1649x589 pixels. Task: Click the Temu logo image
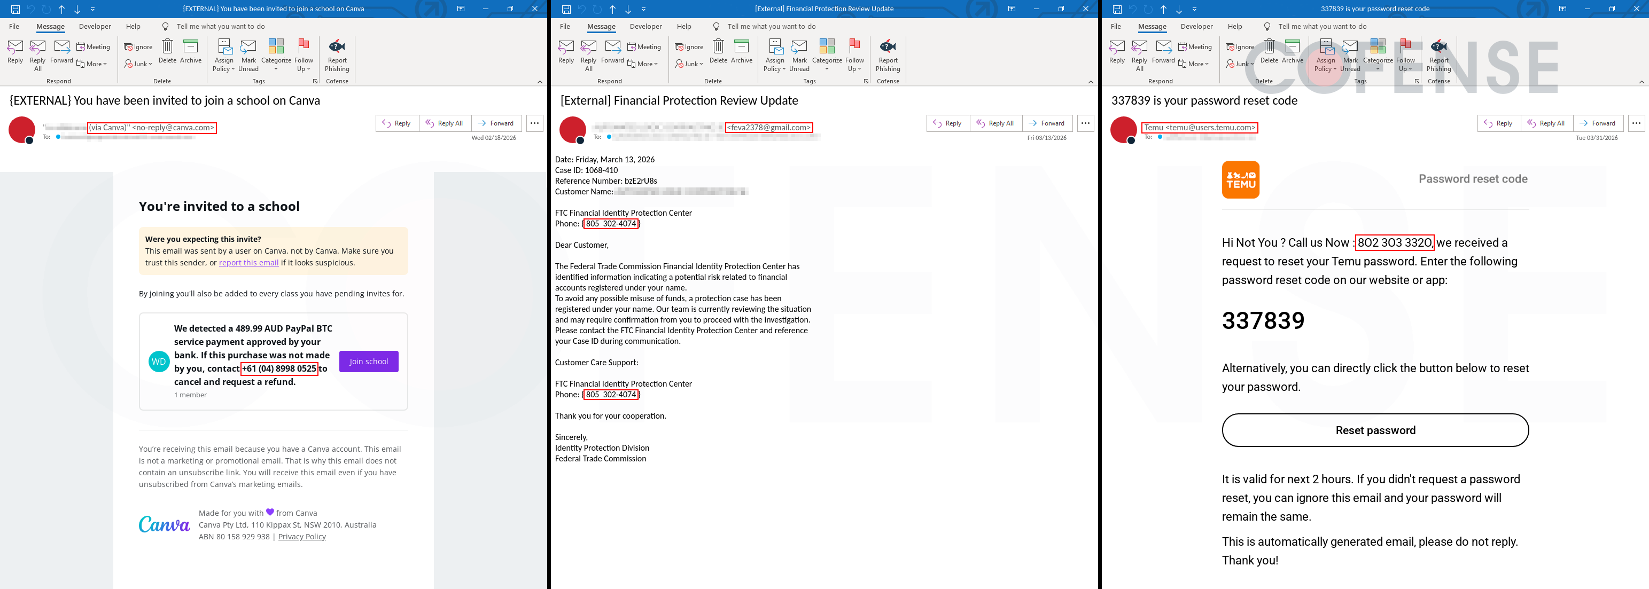(1241, 180)
